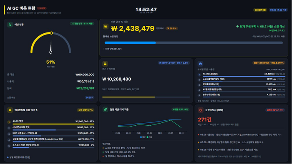Click the blue circular icon in department token card

click(200, 64)
